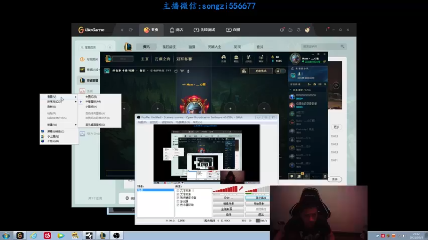The image size is (428, 240).
Task: Click the League client 主页 nav item
Action: click(144, 59)
